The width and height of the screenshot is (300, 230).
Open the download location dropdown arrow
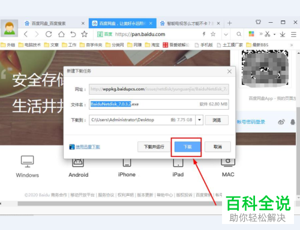coord(199,120)
